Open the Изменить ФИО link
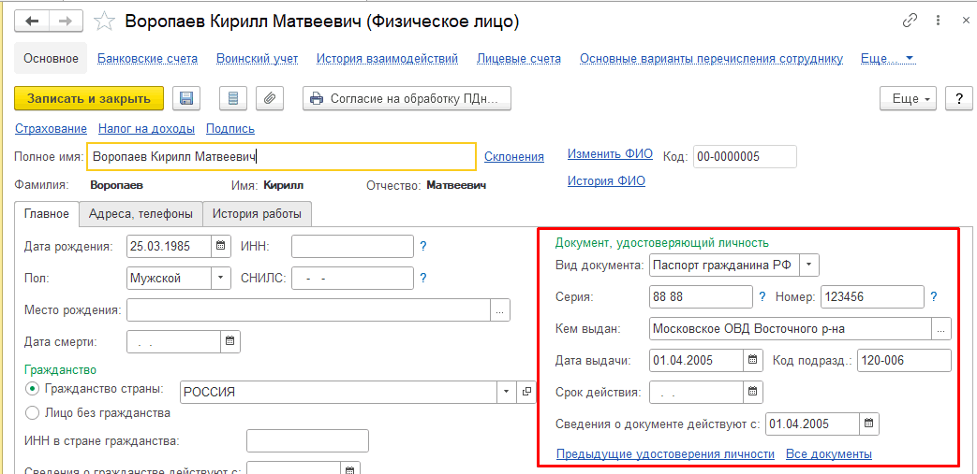Screen dimensions: 977x474 [x=610, y=154]
